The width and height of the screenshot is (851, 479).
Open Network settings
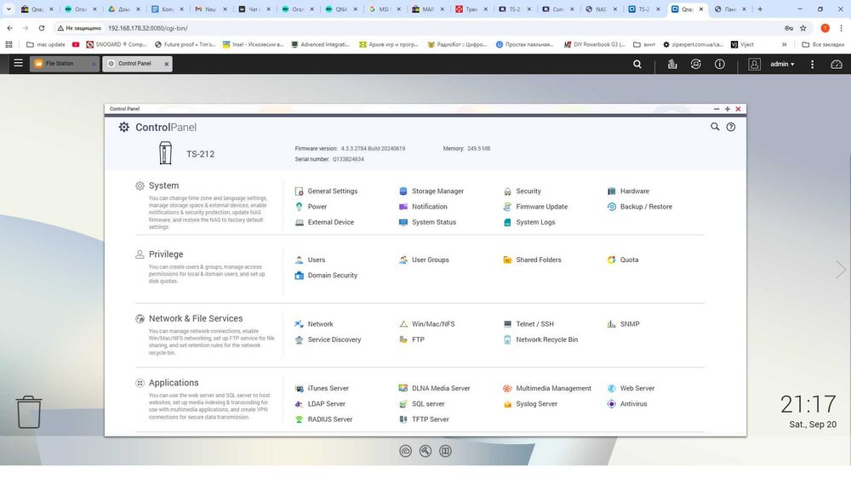tap(314, 324)
